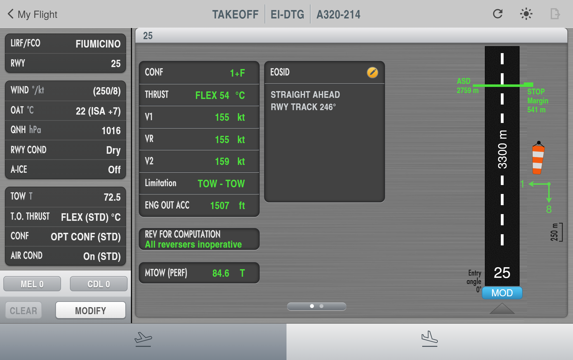Tap the QNH 1016 row

tap(65, 130)
